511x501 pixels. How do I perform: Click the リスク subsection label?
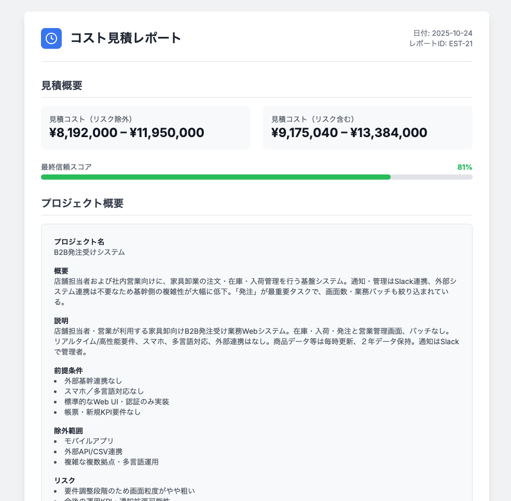coord(65,480)
